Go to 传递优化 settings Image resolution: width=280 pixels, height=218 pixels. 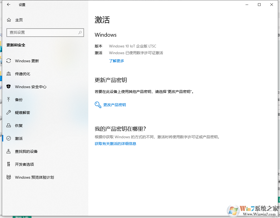pos(23,74)
